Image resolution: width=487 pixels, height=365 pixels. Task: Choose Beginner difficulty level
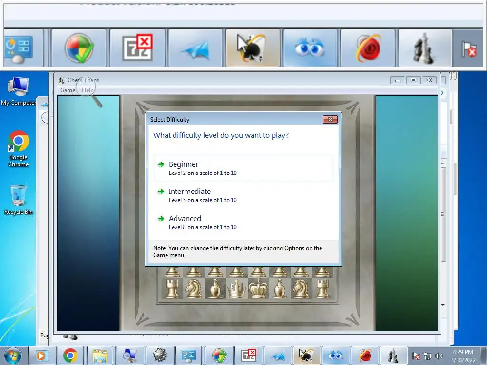click(243, 168)
